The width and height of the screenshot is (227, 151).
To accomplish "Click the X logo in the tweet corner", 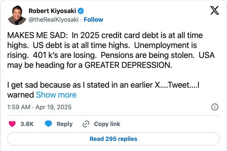I will point(214,11).
